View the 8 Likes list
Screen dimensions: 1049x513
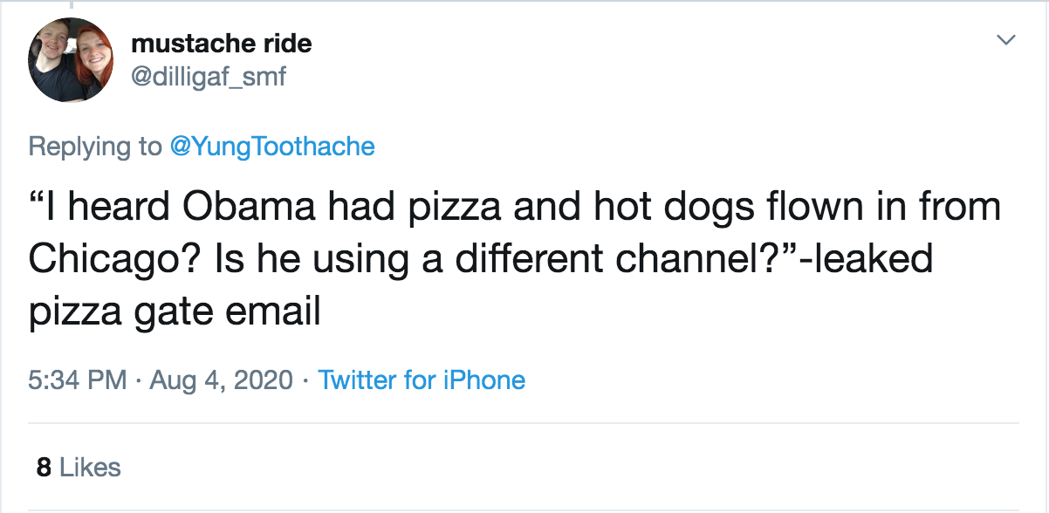coord(79,468)
